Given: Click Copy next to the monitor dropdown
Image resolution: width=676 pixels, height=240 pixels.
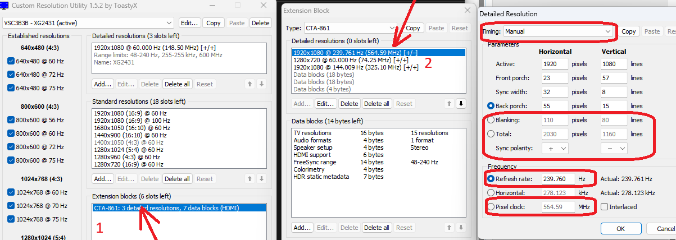Looking at the screenshot, I should [x=214, y=23].
